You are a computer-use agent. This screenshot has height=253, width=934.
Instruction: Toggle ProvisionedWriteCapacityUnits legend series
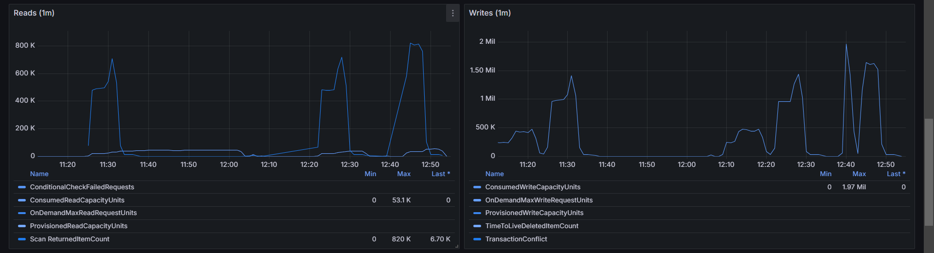[534, 213]
